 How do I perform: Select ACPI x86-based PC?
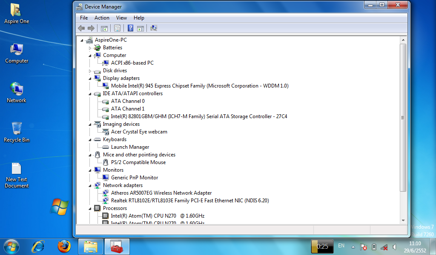(x=132, y=63)
